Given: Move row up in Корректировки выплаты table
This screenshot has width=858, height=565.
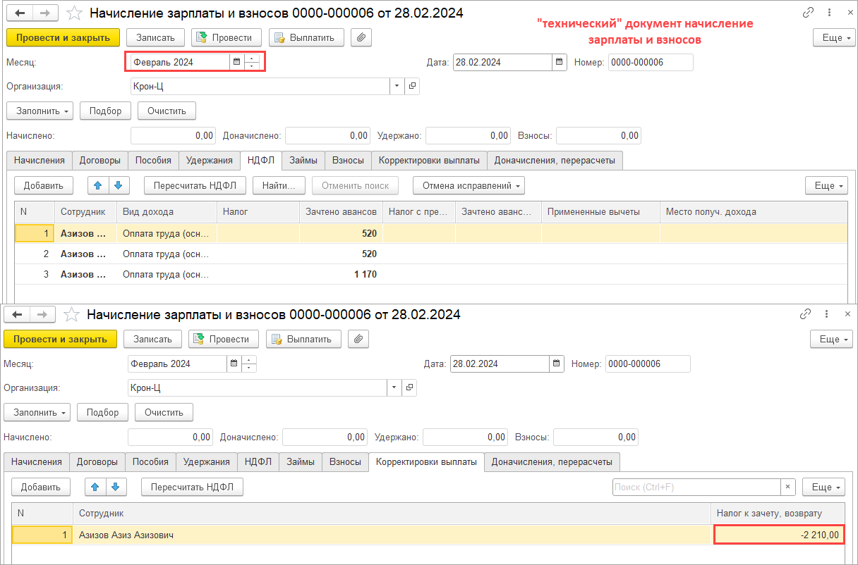Looking at the screenshot, I should (x=95, y=487).
